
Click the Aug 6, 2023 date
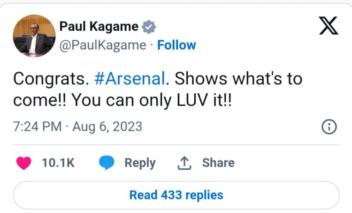pyautogui.click(x=108, y=127)
